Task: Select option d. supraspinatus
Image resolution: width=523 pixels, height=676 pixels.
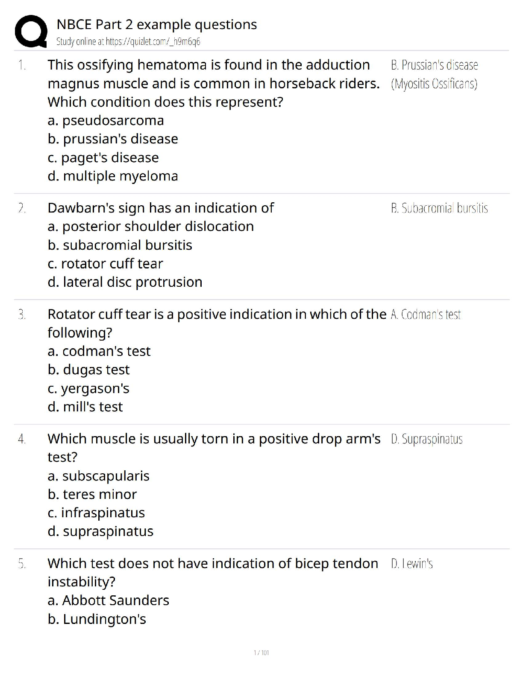Action: [100, 531]
